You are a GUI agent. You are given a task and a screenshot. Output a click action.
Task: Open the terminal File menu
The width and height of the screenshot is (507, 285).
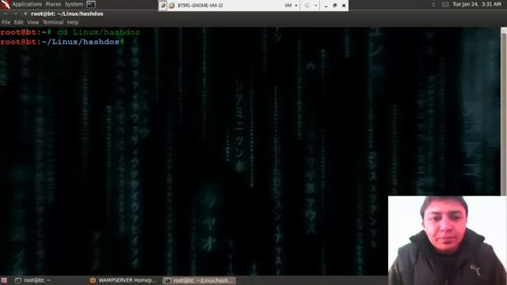(x=6, y=22)
